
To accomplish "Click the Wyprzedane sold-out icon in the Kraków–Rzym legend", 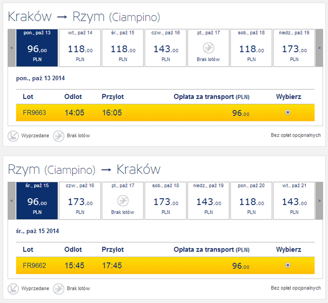I will 13,136.
